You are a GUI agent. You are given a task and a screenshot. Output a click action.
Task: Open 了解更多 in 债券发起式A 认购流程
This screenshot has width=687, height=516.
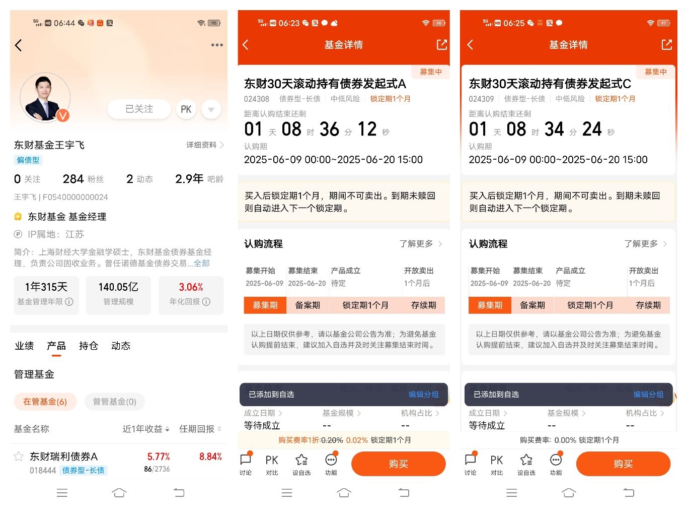pyautogui.click(x=421, y=244)
